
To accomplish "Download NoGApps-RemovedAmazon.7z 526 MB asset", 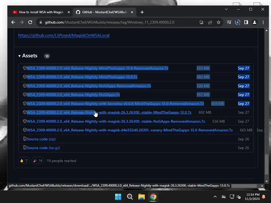I will coord(89,86).
